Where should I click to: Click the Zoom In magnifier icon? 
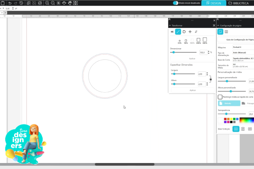(x=47, y=3)
